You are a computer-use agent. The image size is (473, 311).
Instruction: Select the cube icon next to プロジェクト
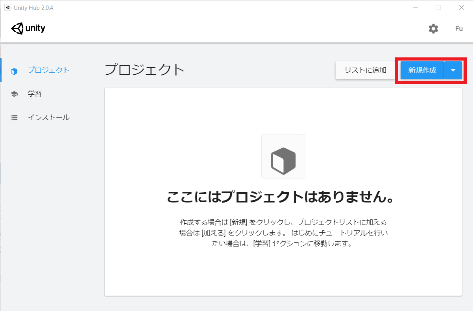click(x=14, y=71)
